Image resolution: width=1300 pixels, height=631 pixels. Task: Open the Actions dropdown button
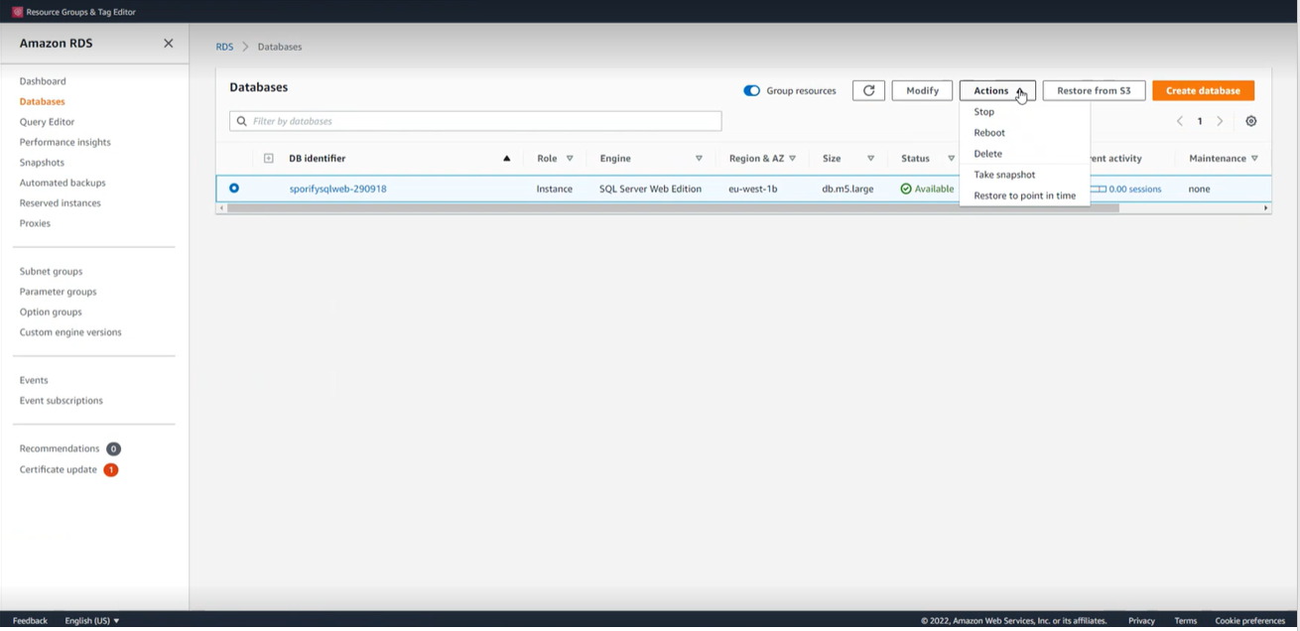(x=996, y=90)
